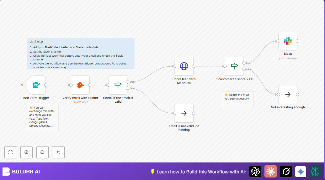Image resolution: width=325 pixels, height=180 pixels.
Task: Click the output connector of Hunter node
Action: 90,85
